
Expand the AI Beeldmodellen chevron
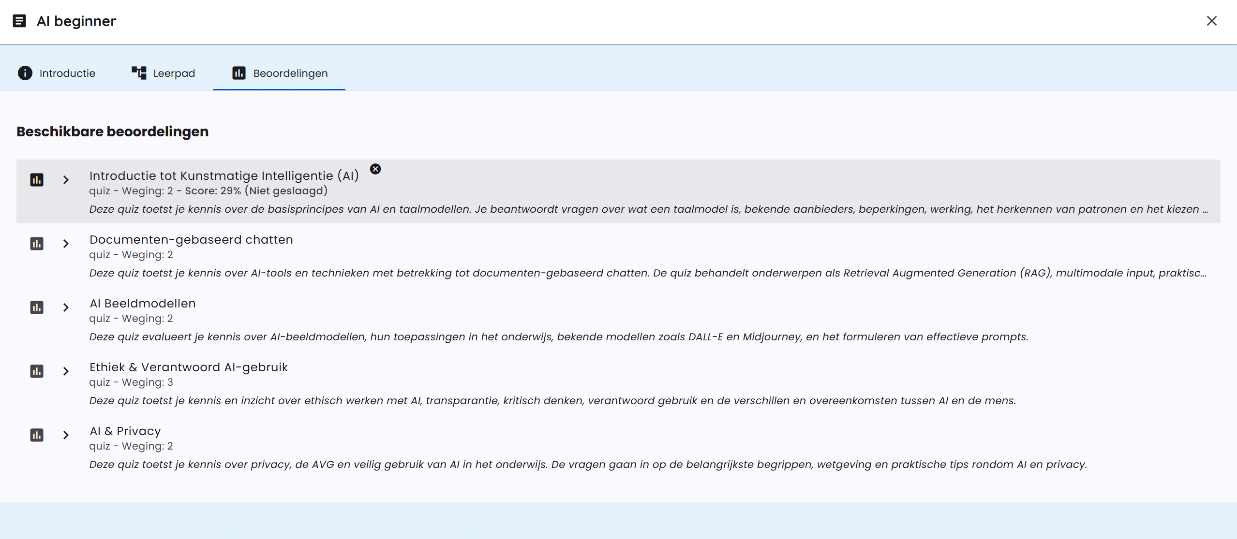[66, 307]
